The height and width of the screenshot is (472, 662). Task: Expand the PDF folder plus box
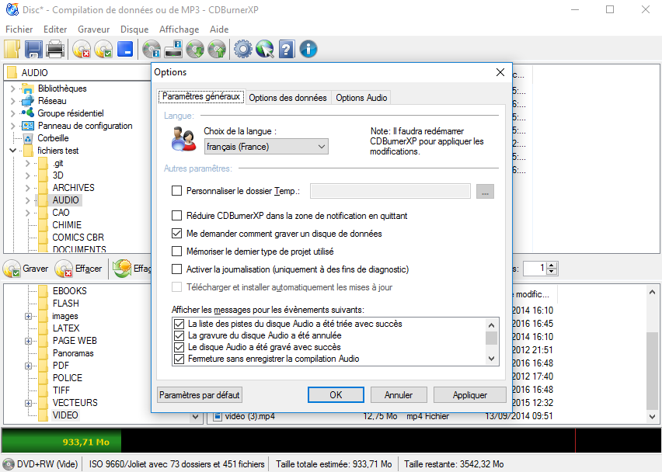click(28, 366)
